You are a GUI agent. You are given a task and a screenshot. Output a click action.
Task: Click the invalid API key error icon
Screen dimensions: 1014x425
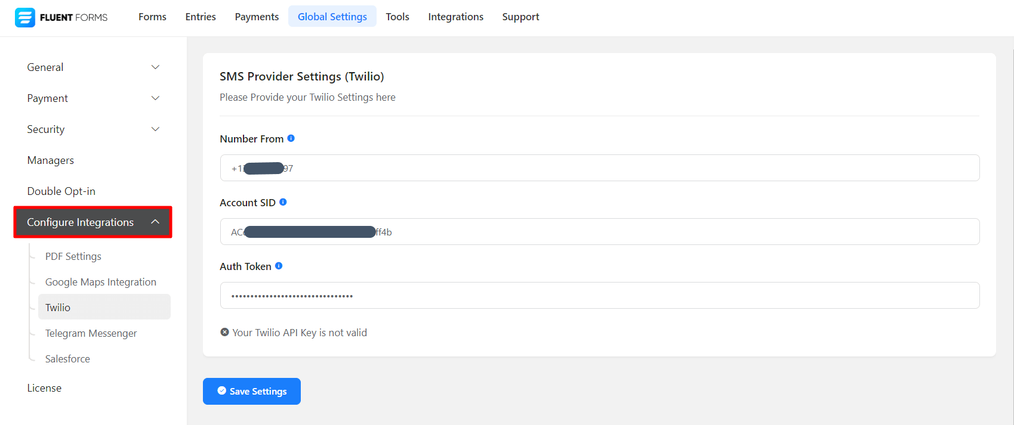coord(224,332)
